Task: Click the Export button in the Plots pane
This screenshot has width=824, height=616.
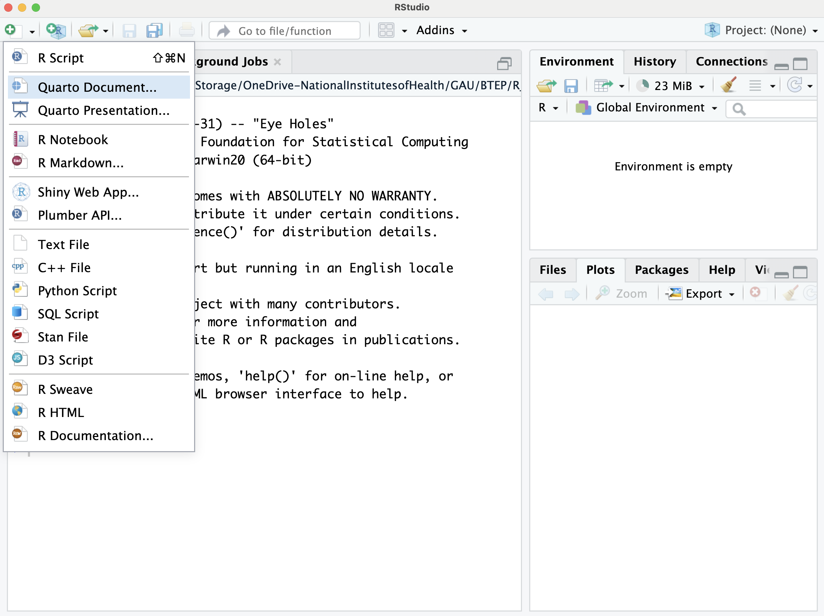Action: (x=703, y=294)
